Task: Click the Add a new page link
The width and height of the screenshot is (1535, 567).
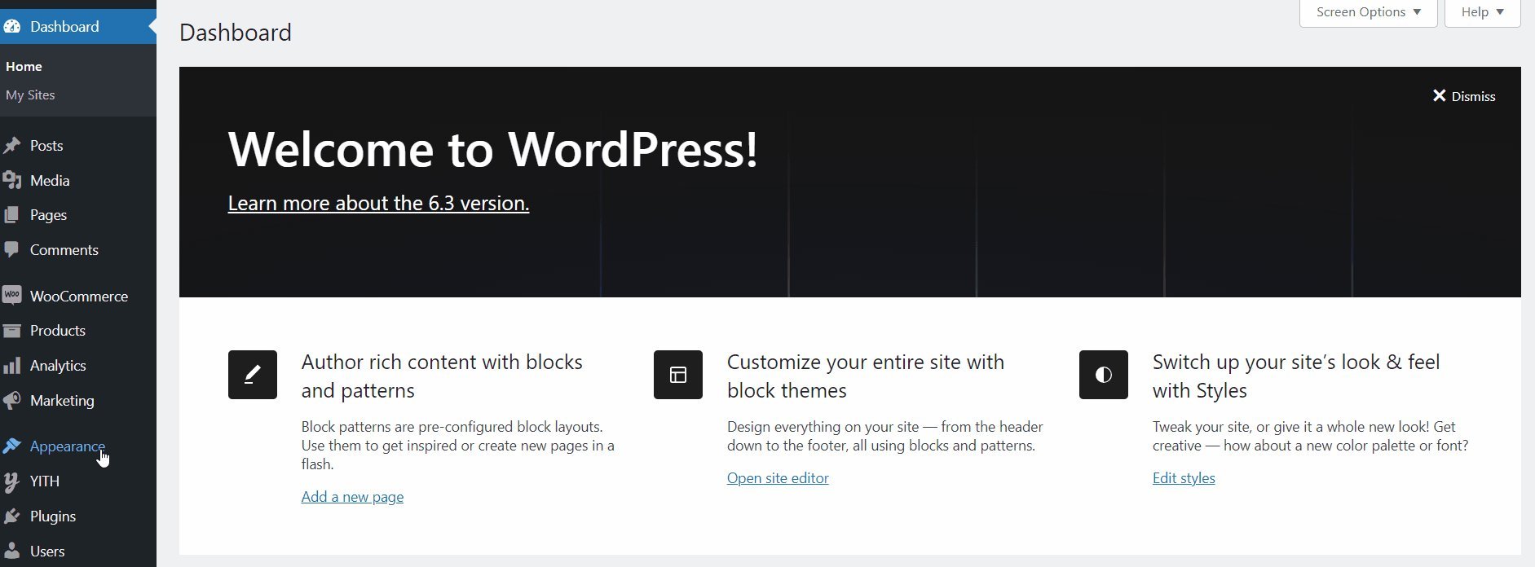Action: (352, 497)
